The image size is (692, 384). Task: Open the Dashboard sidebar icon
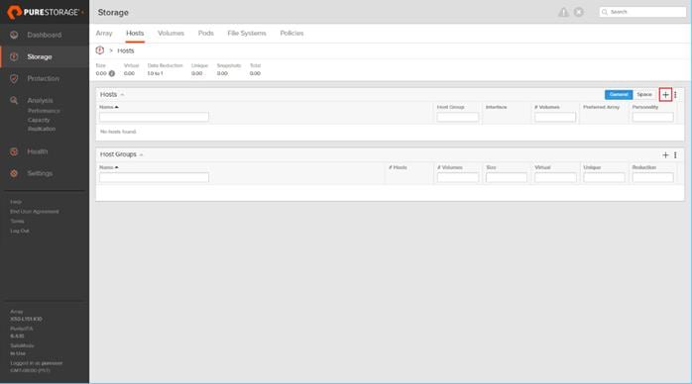click(x=14, y=35)
